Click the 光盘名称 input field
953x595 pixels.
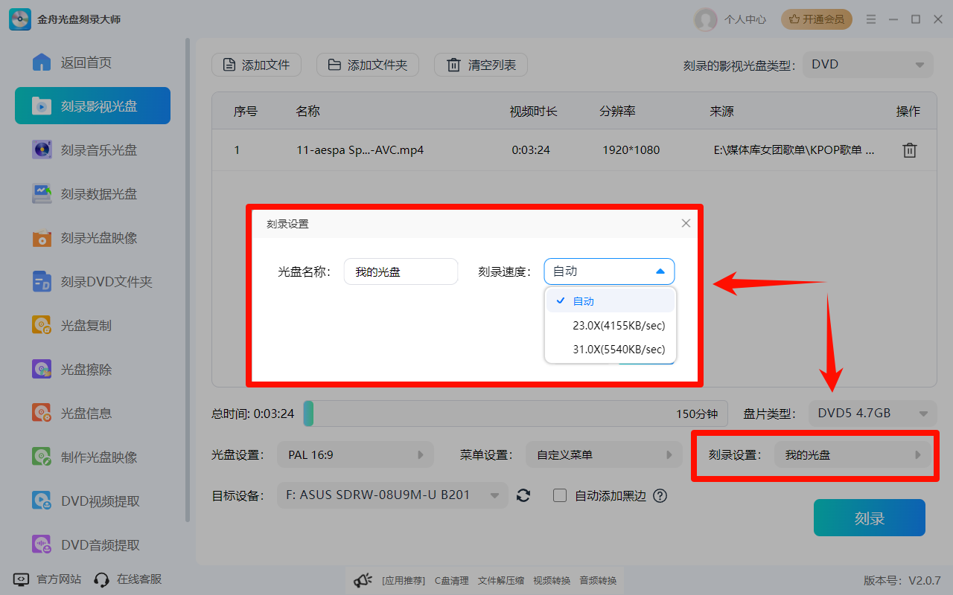click(401, 271)
